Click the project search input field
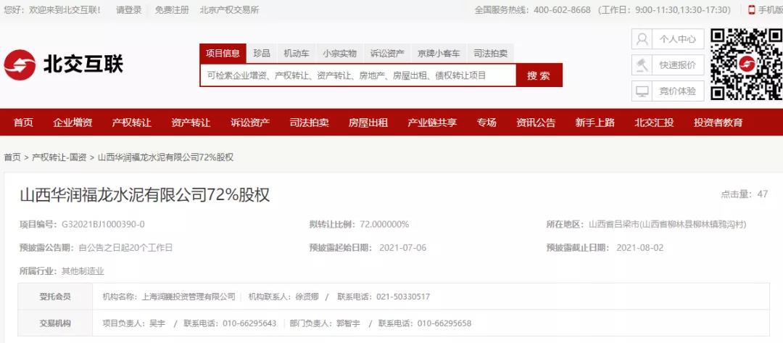The height and width of the screenshot is (343, 783). 357,75
